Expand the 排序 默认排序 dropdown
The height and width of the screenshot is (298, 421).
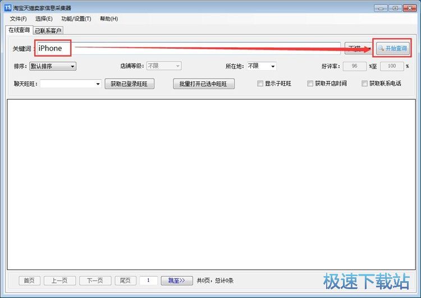(x=53, y=66)
